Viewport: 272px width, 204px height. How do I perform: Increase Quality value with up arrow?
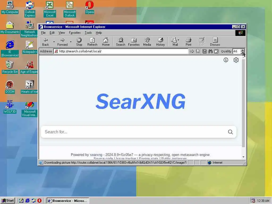click(x=243, y=50)
